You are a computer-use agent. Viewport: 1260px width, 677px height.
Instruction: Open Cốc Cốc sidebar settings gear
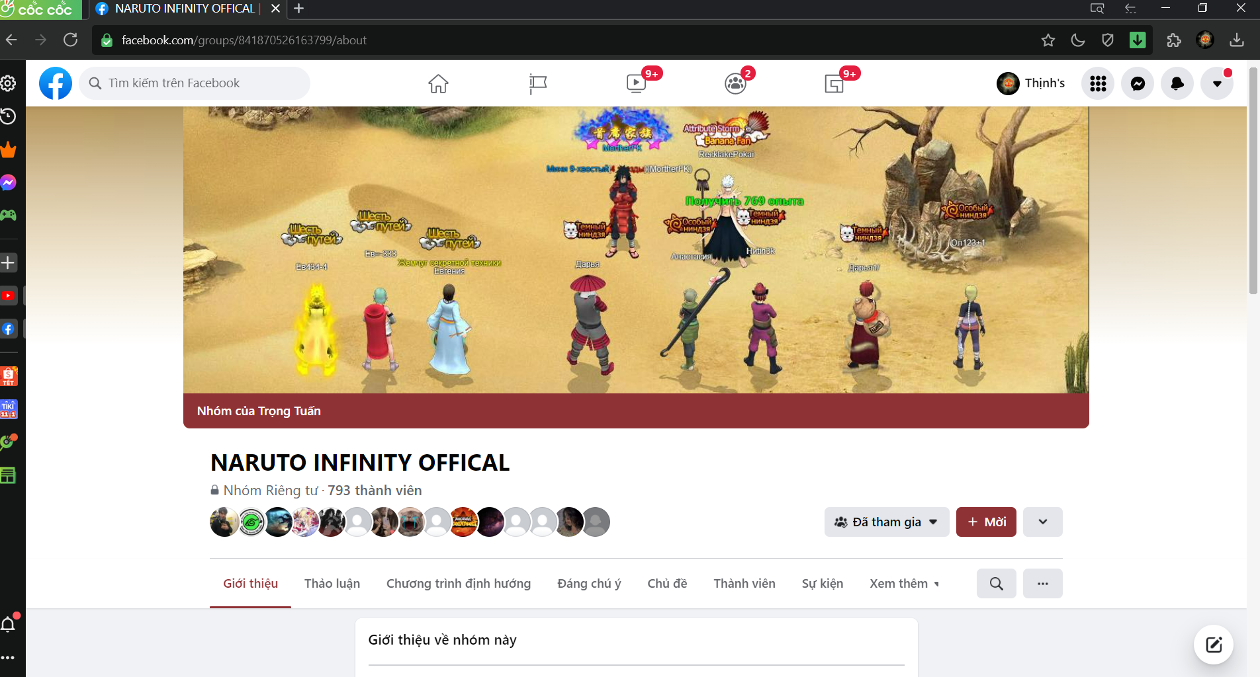point(8,83)
